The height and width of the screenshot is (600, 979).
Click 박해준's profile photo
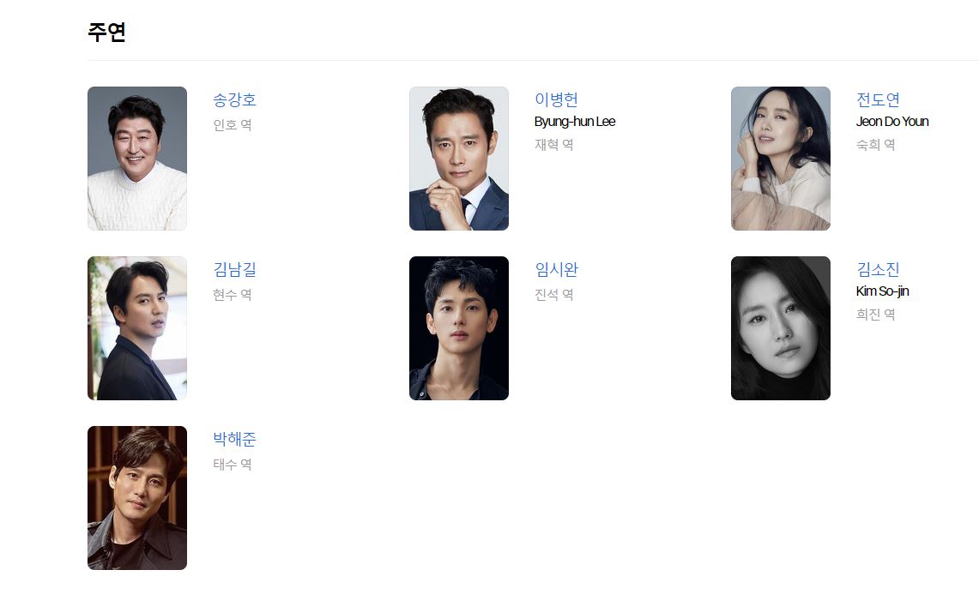pyautogui.click(x=137, y=498)
